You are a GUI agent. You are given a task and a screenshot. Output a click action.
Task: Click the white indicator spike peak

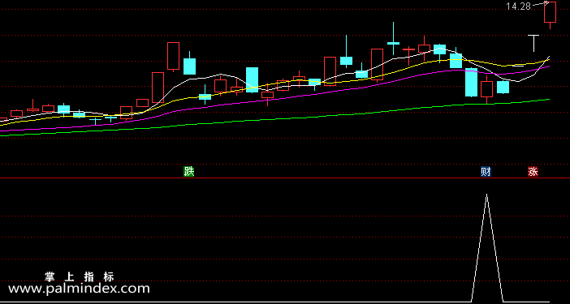[486, 195]
